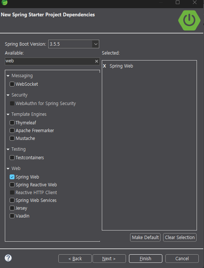Click Make Default button
The width and height of the screenshot is (204, 268).
(x=145, y=238)
